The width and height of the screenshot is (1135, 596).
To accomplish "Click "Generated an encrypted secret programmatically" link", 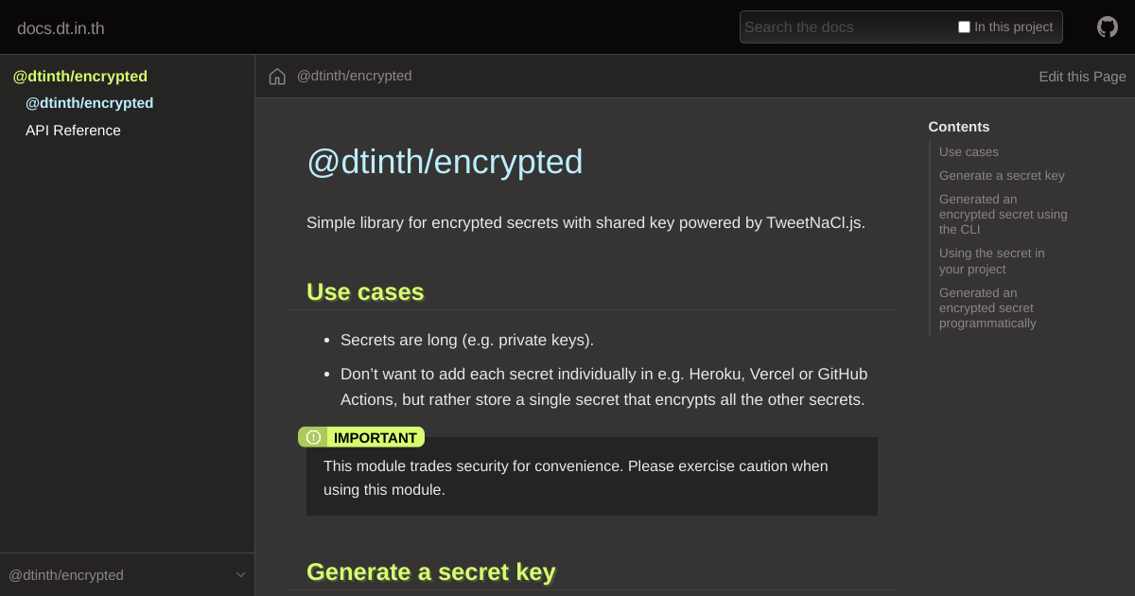I will click(987, 307).
